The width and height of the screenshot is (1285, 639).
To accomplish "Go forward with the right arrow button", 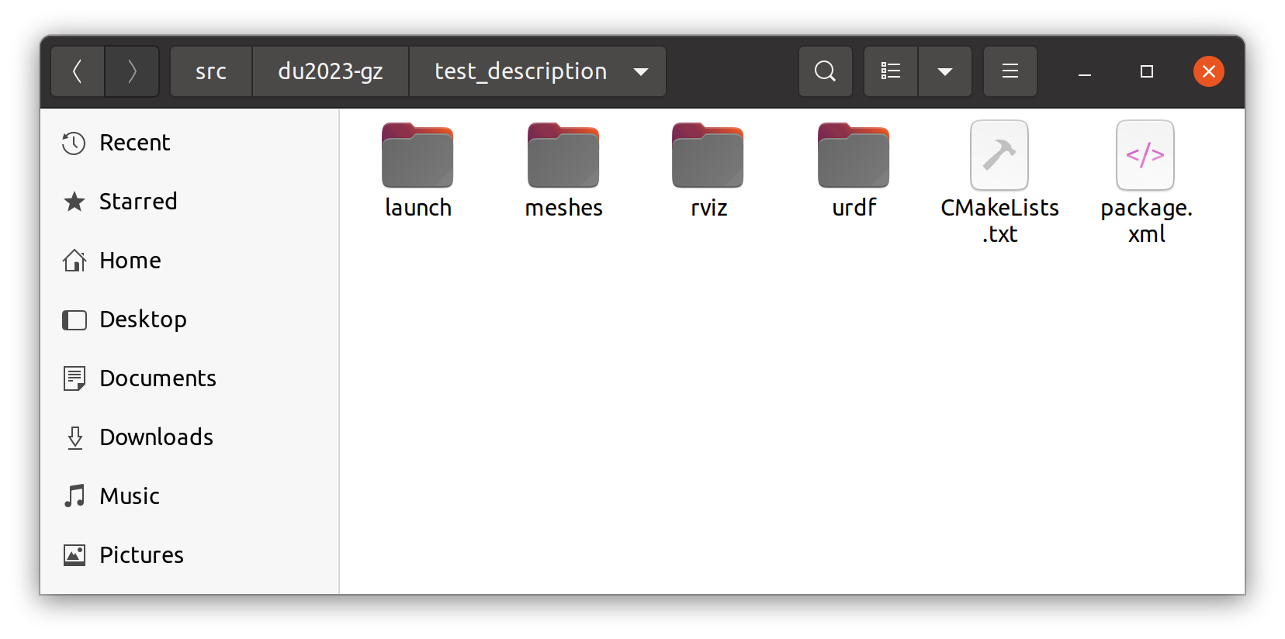I will click(x=132, y=71).
